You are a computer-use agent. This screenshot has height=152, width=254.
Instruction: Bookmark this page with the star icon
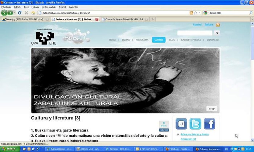(195, 13)
